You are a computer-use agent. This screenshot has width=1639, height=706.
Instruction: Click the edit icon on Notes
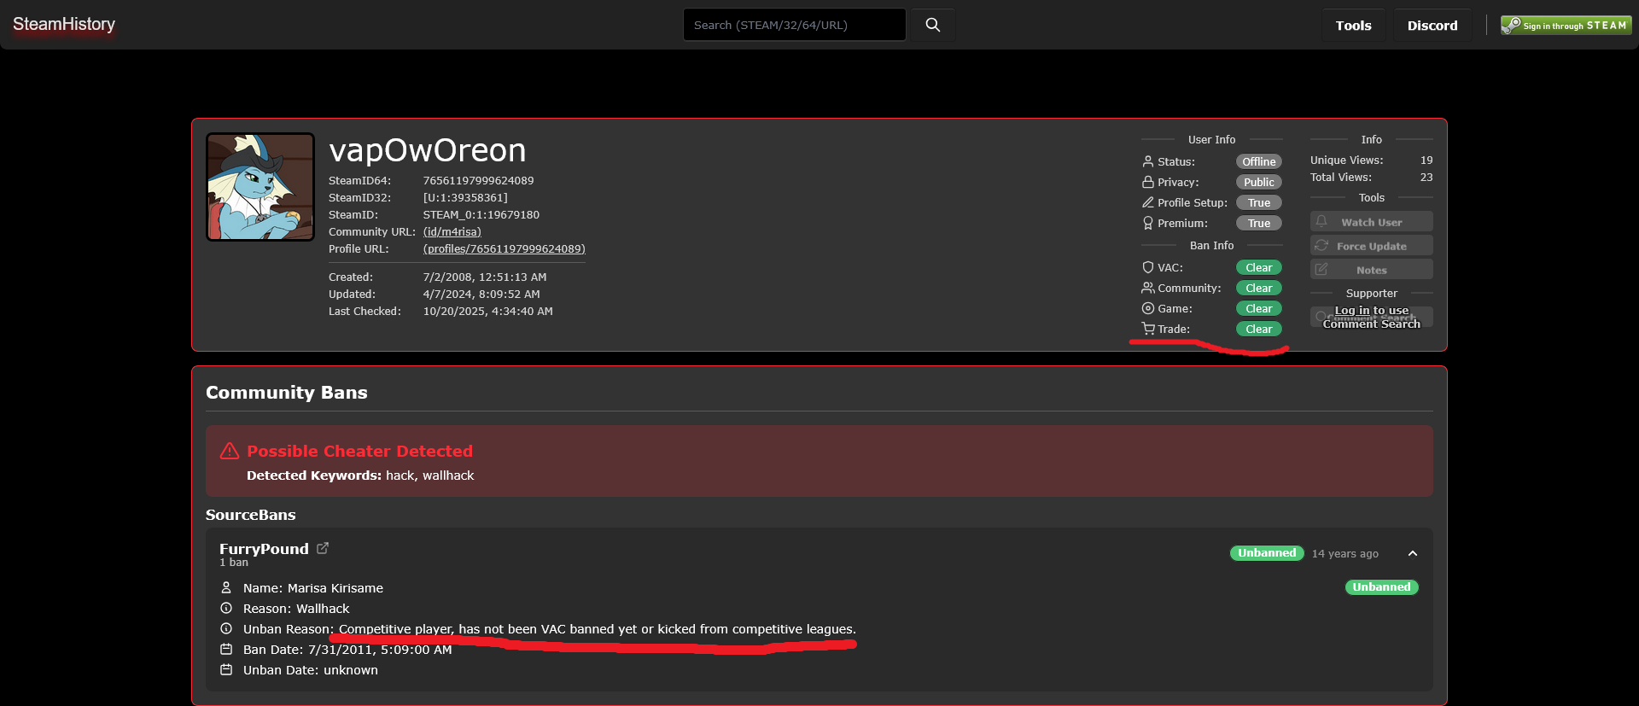point(1321,269)
